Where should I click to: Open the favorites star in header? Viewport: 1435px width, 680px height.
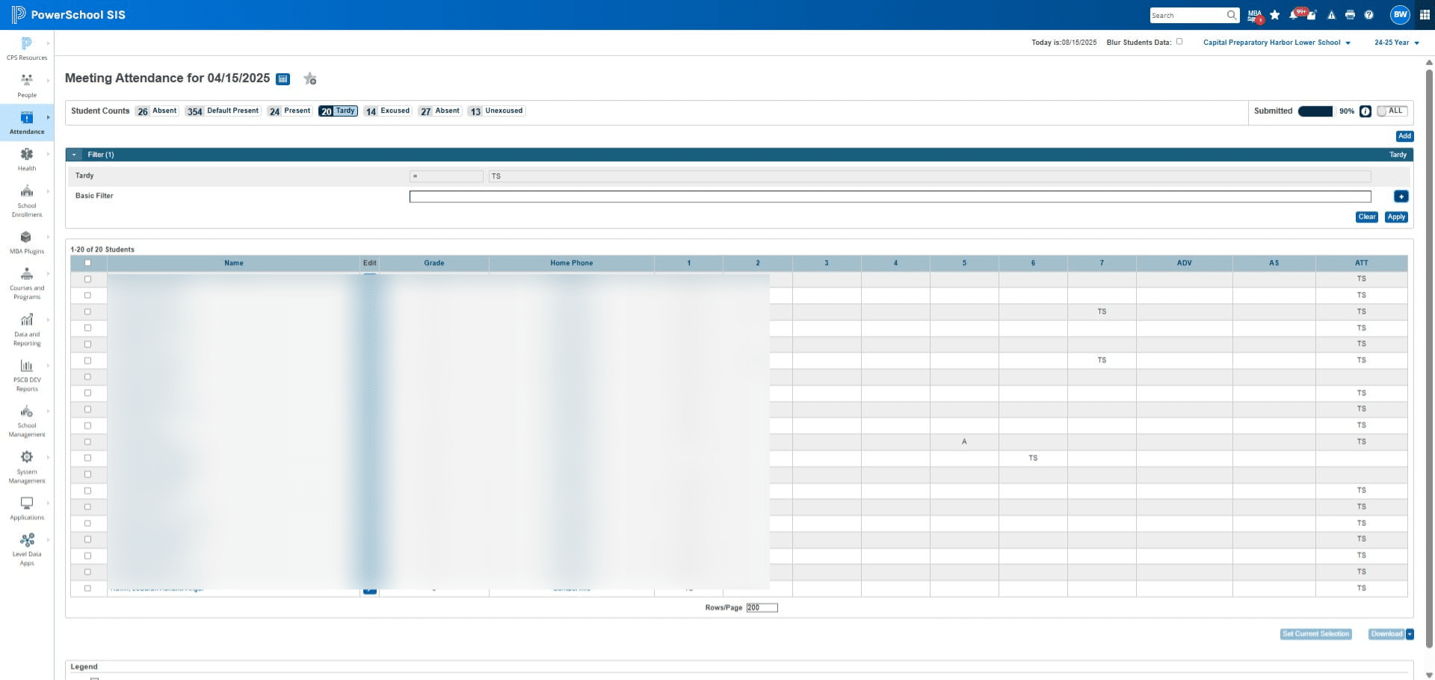click(1275, 15)
